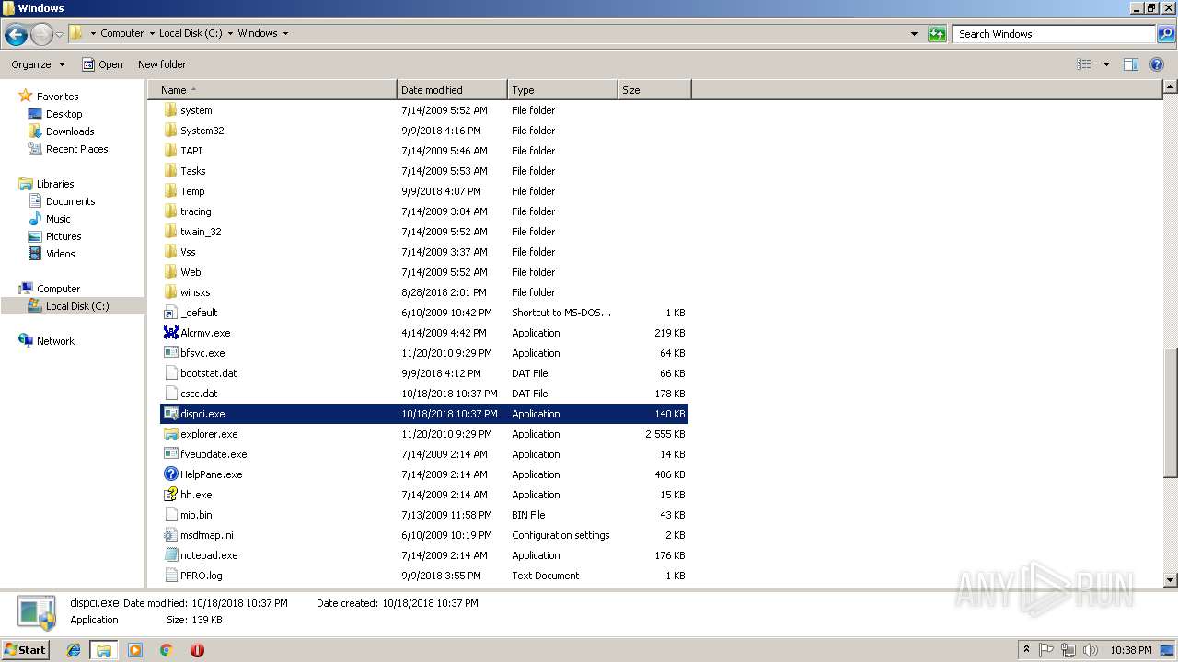Select the mib.bin file name

196,515
